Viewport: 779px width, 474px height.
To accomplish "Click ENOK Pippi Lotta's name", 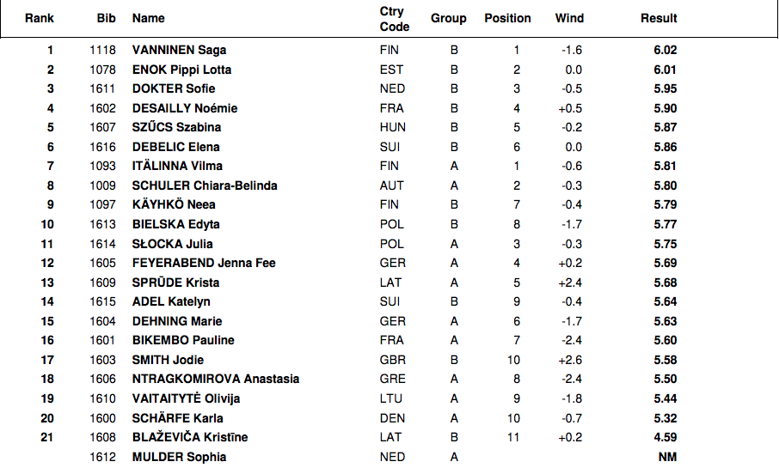I will point(181,70).
